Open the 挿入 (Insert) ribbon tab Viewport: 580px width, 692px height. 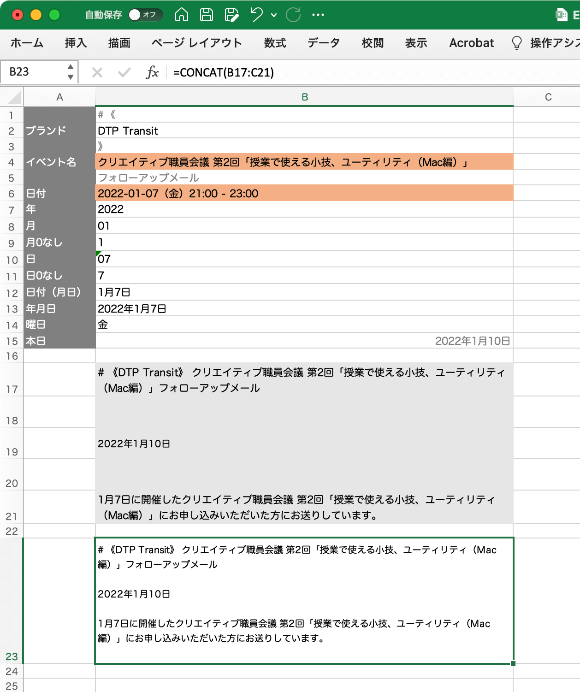click(x=76, y=43)
